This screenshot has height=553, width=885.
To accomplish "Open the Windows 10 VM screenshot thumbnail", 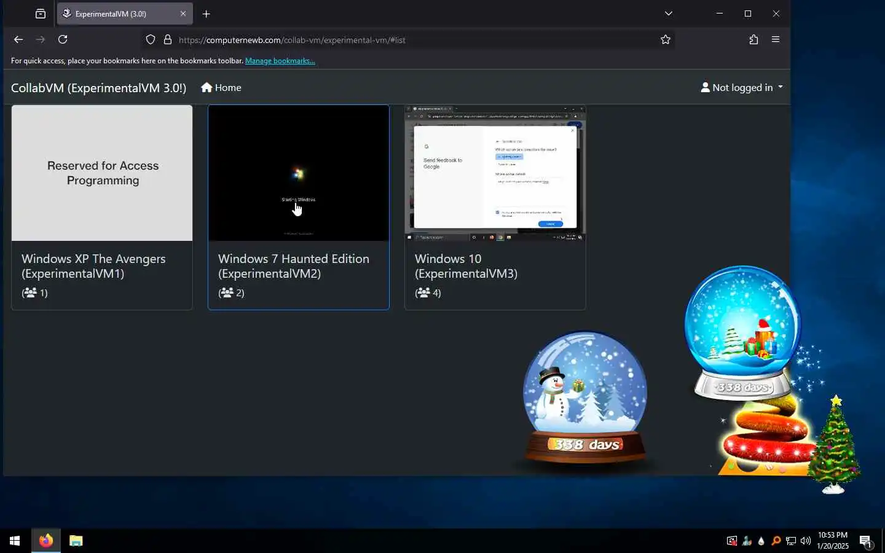I will pos(495,173).
